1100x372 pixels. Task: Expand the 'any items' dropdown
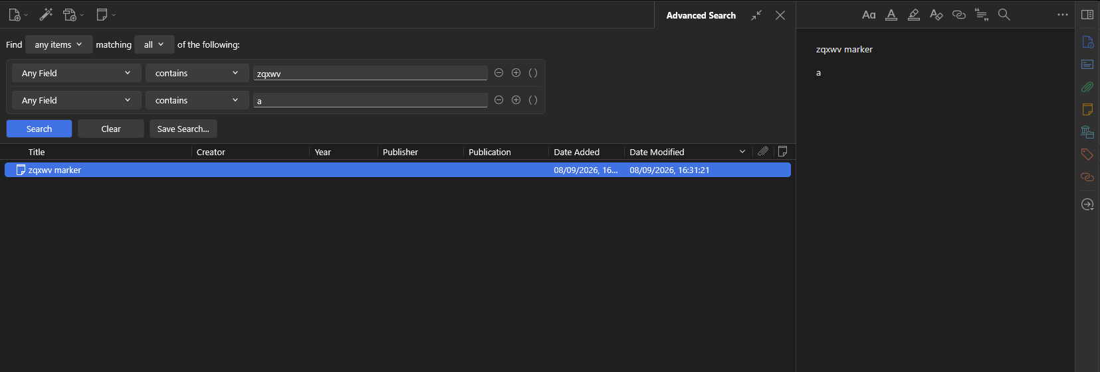pos(58,44)
